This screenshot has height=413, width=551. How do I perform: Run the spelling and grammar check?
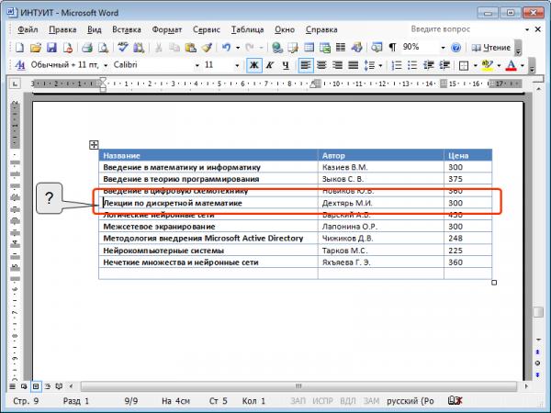click(123, 48)
